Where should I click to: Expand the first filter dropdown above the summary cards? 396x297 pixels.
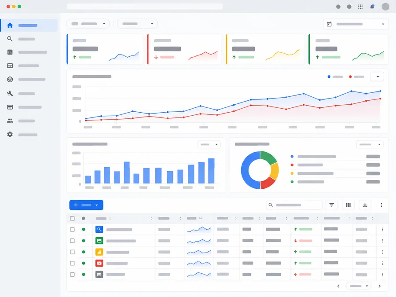pos(88,24)
